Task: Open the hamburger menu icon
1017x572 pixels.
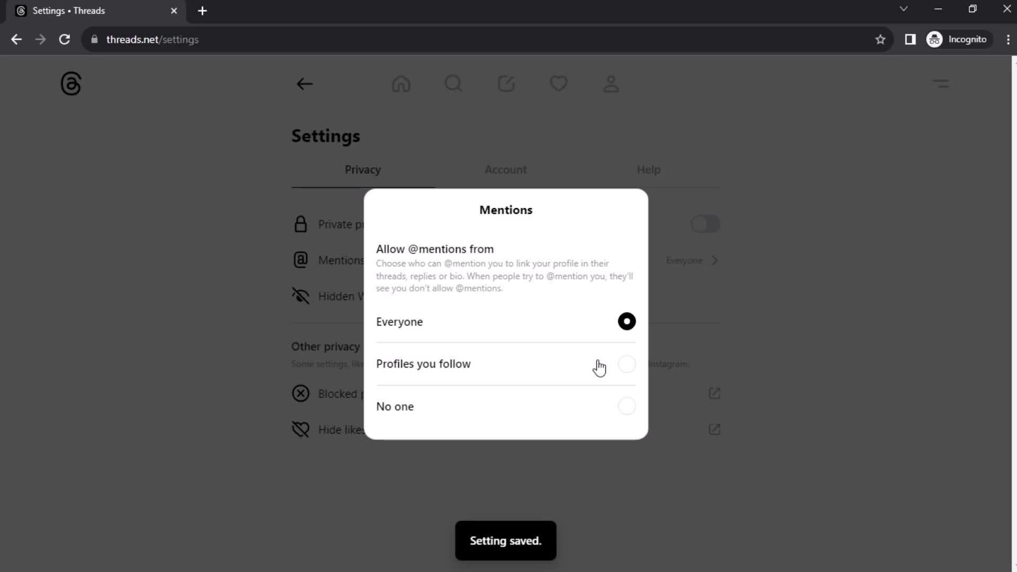Action: [x=942, y=83]
